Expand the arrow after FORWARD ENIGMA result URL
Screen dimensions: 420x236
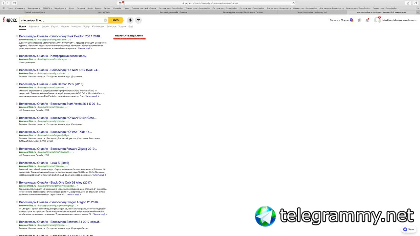click(69, 121)
